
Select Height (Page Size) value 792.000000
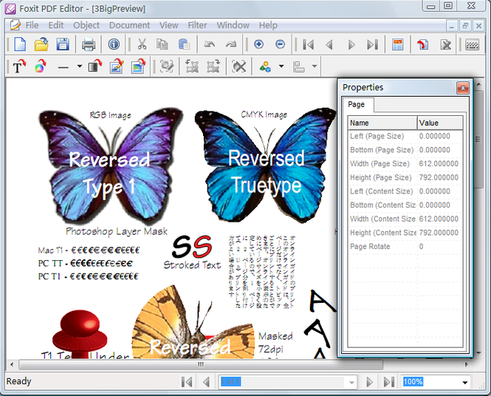439,177
